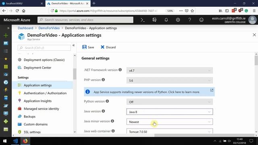Screen dimensions: 258x145
Task: Open PHP version dropdown
Action: pyautogui.click(x=169, y=81)
